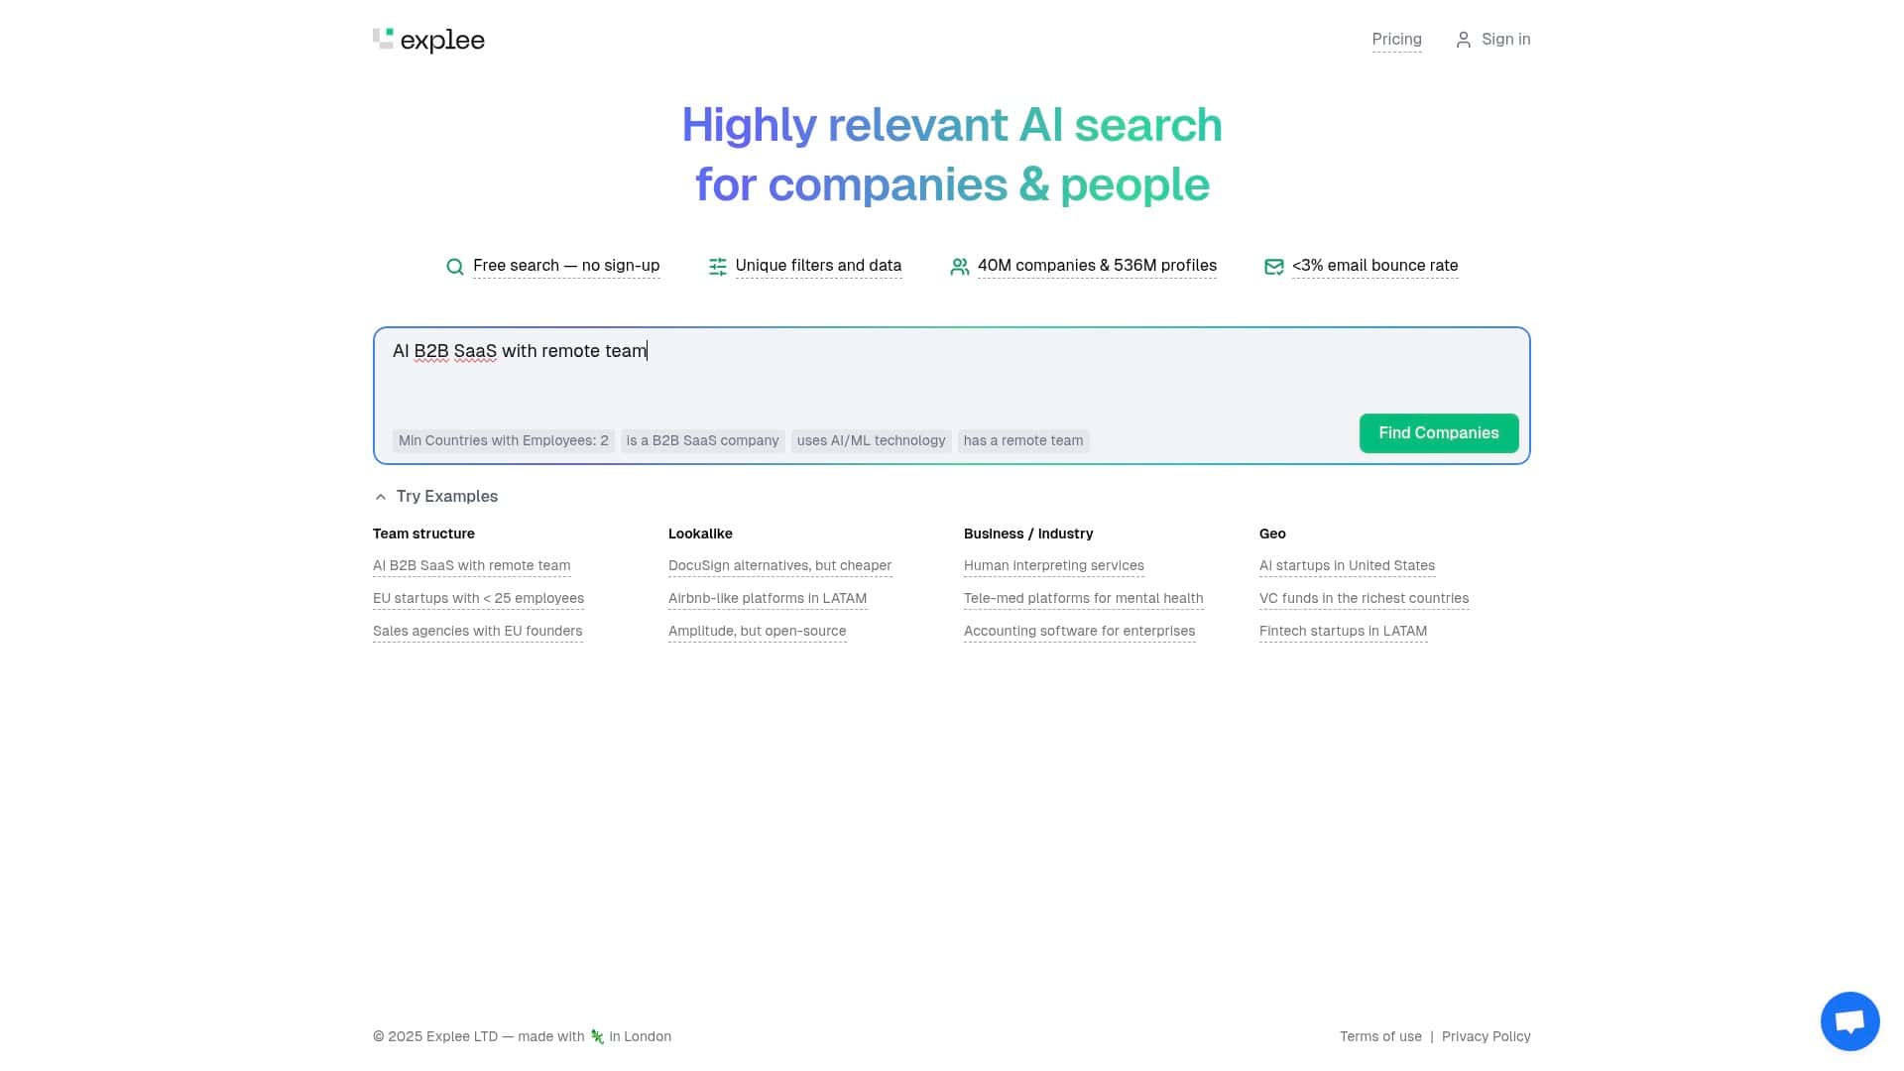The image size is (1904, 1071).
Task: Try the 'Tele-med platforms for mental health' example
Action: click(1083, 599)
